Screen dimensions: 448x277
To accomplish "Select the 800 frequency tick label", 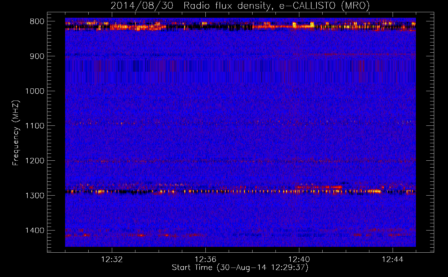I will point(37,22).
